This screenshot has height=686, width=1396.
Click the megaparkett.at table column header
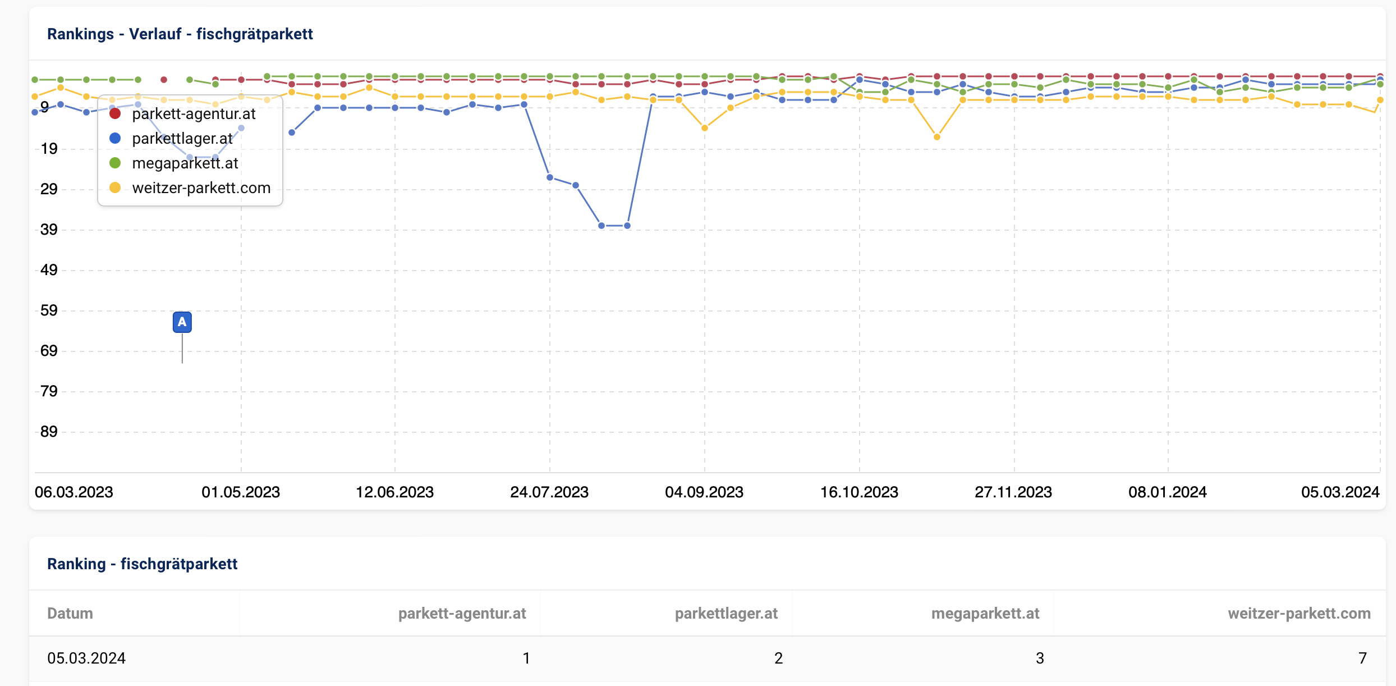[985, 613]
